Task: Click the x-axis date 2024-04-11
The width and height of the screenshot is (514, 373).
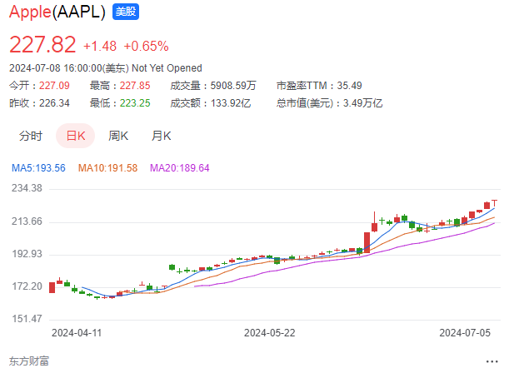Action: point(77,333)
